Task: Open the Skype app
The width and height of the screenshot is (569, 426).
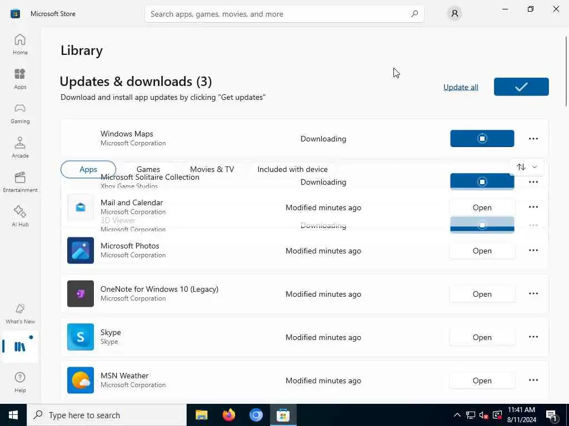Action: pyautogui.click(x=482, y=337)
